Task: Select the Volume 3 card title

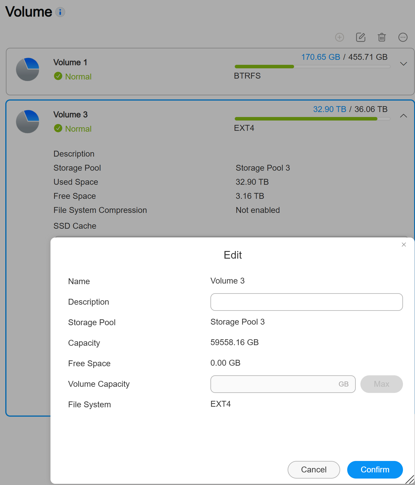Action: (70, 115)
